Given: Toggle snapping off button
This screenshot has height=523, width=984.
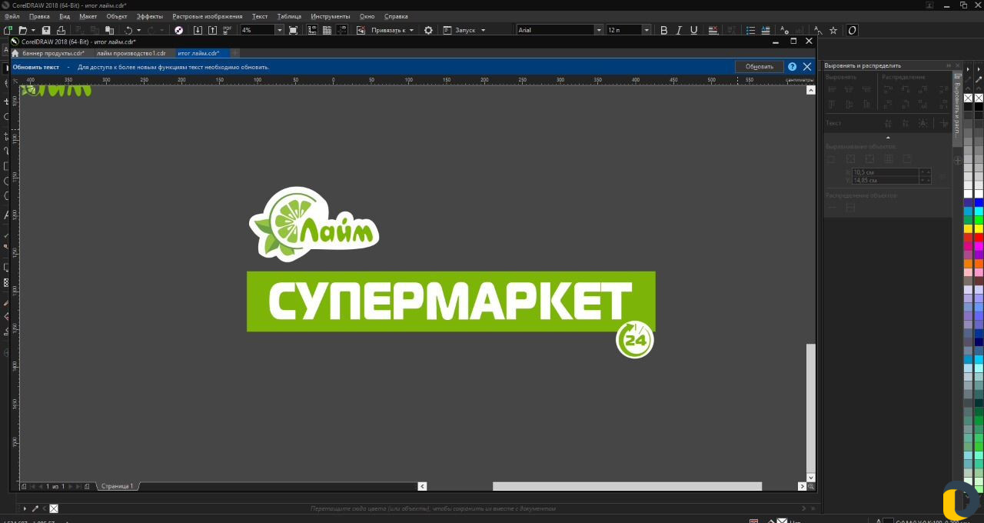Looking at the screenshot, I should tap(361, 30).
